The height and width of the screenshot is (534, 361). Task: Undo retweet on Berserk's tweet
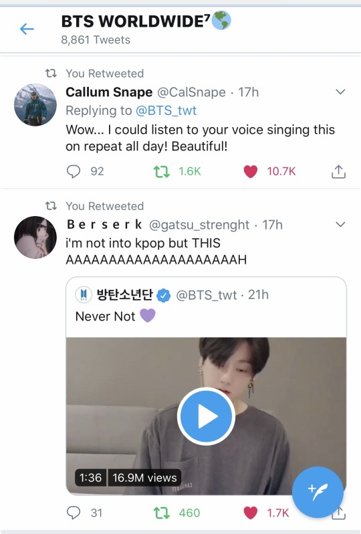click(x=162, y=513)
